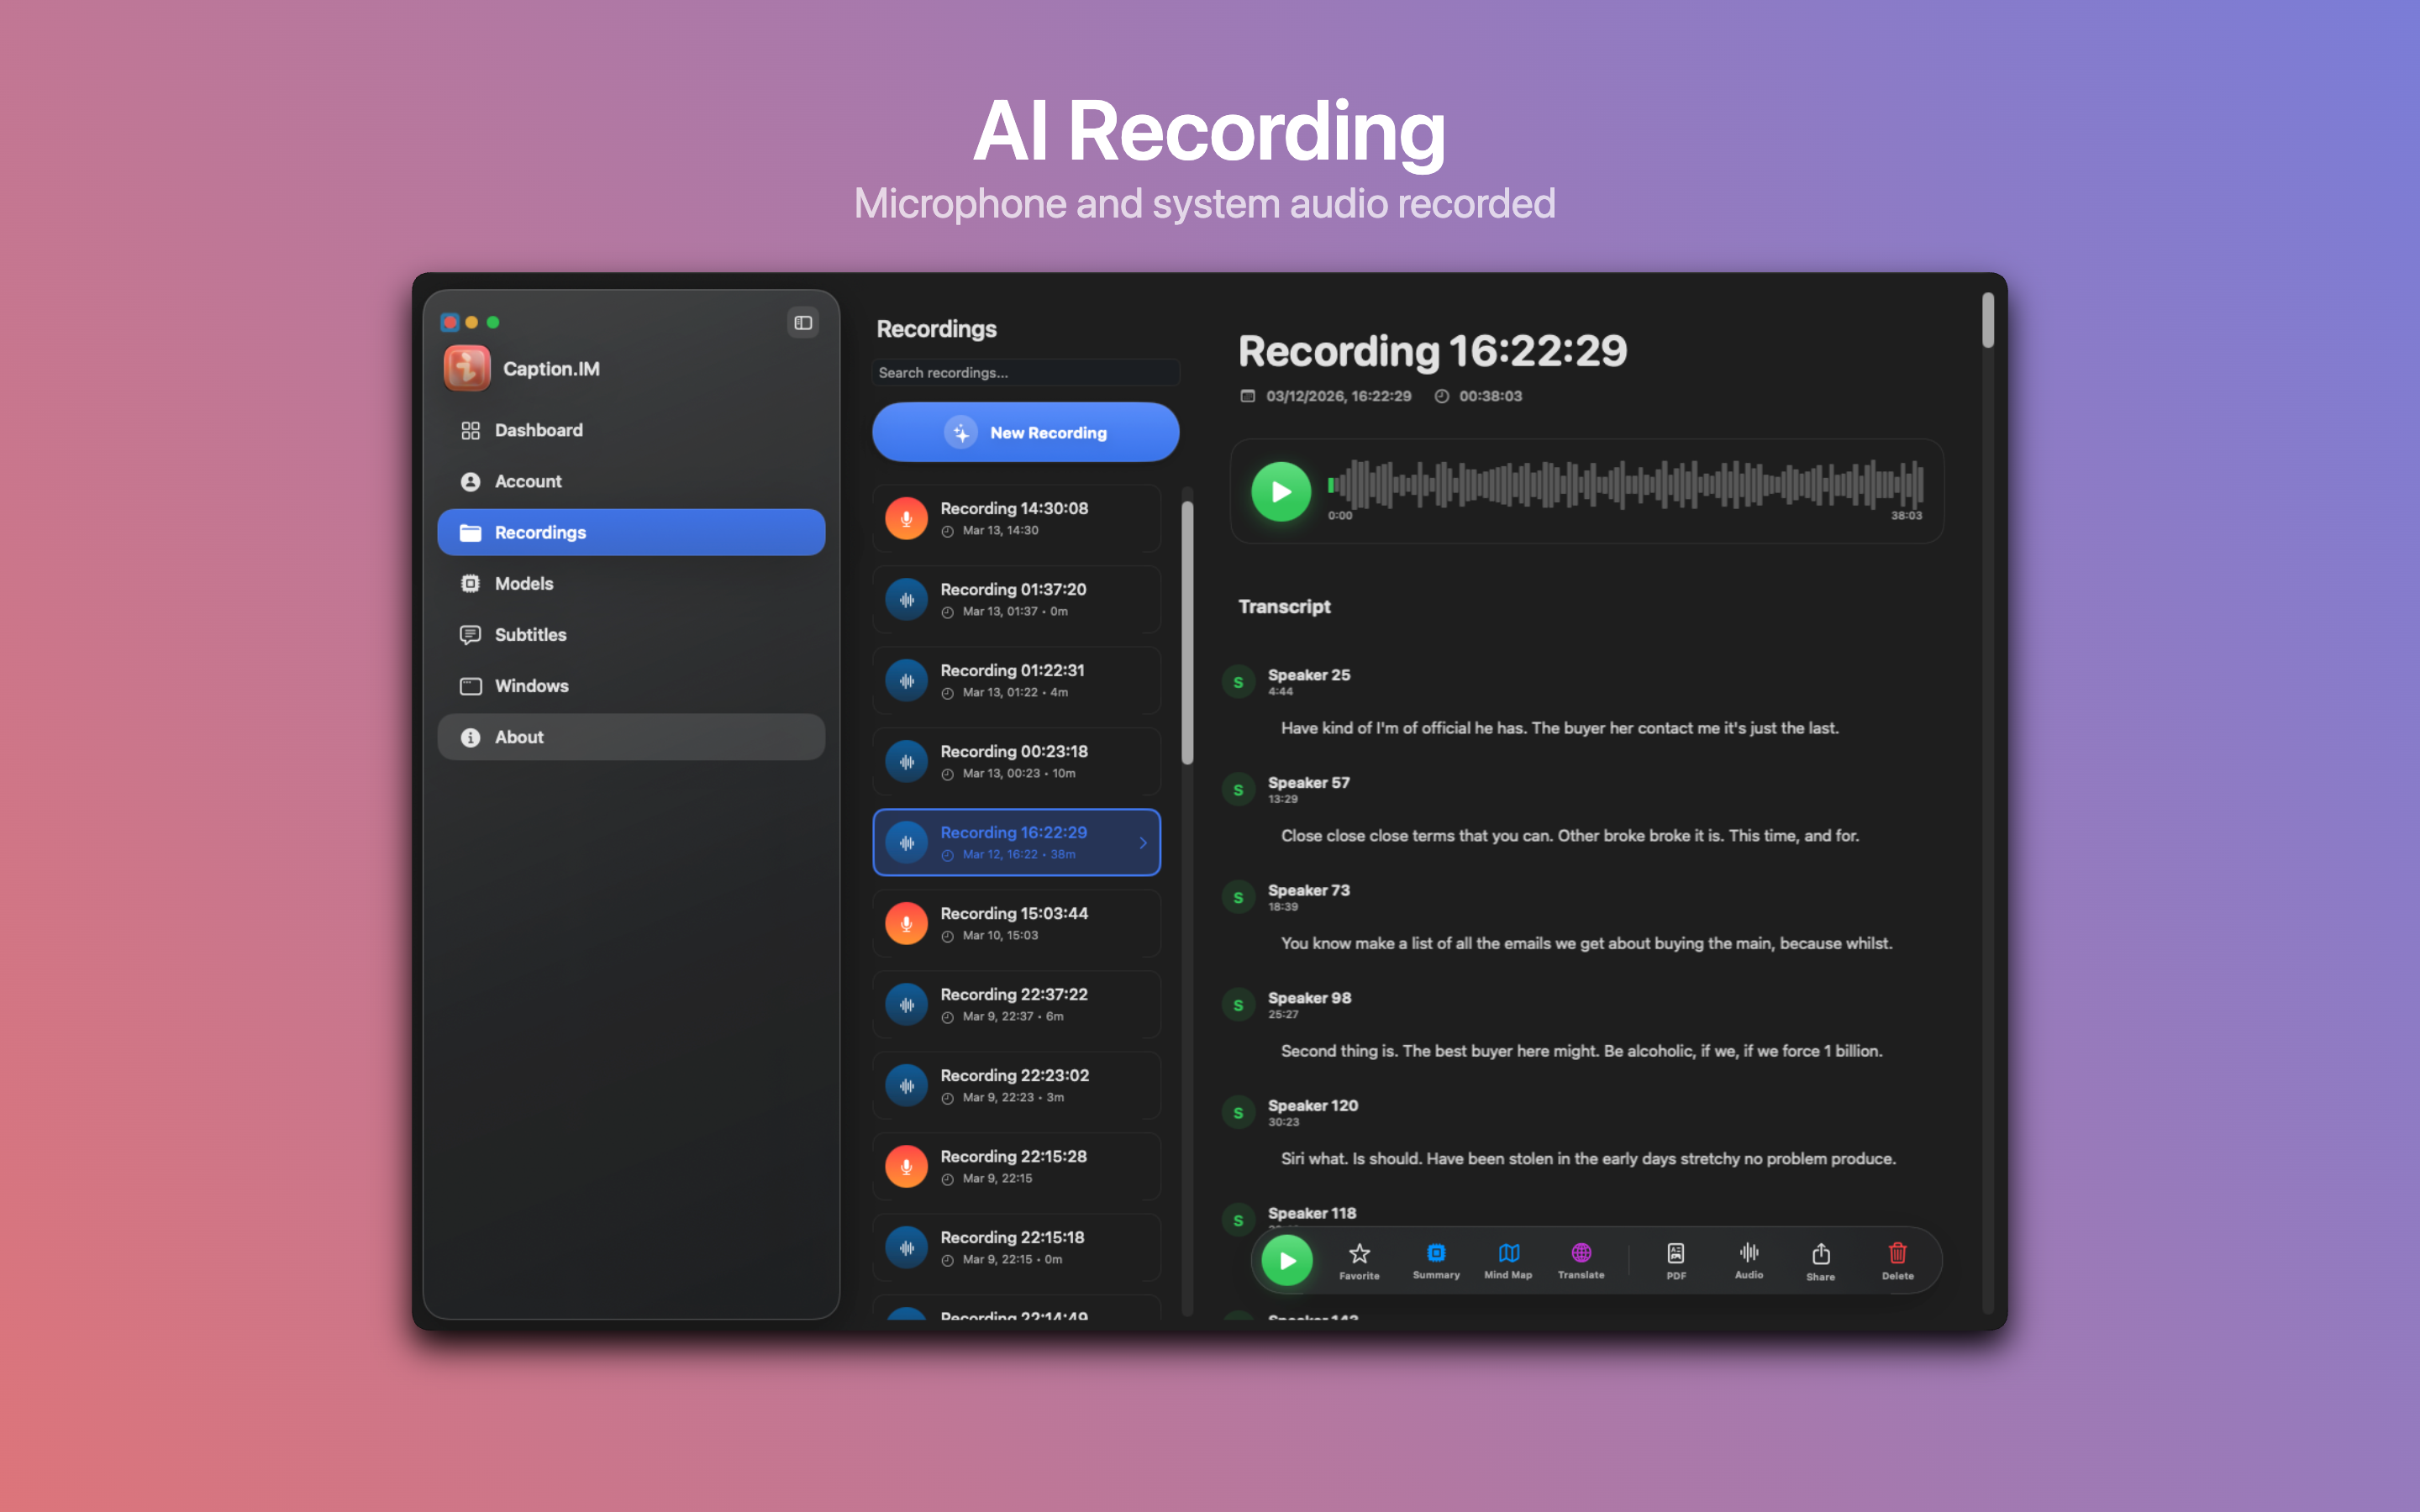Open the Summary tool in the transcript toolbar
2420x1512 pixels.
click(x=1436, y=1259)
